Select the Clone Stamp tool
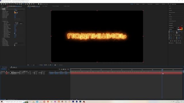 28,4
